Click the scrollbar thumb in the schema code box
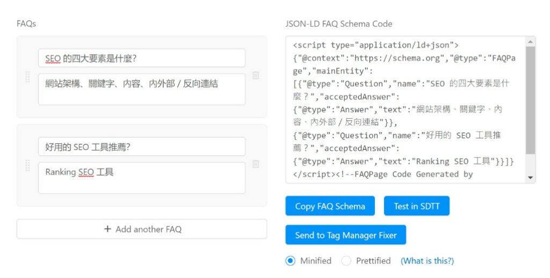The height and width of the screenshot is (278, 550). 530,99
